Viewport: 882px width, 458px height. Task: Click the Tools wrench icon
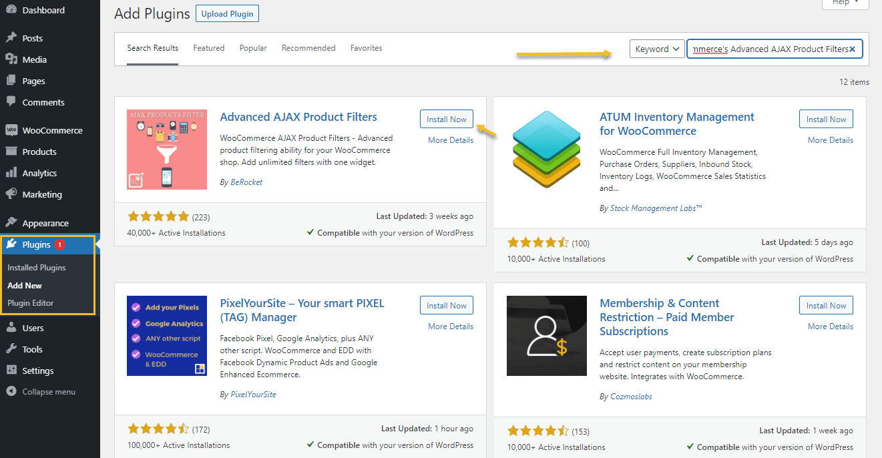click(x=11, y=349)
